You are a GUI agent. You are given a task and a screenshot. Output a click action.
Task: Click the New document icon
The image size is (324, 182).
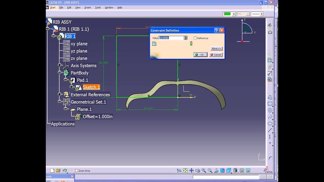click(x=52, y=171)
